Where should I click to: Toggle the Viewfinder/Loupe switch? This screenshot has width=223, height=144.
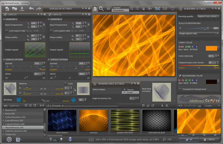[x=200, y=106]
